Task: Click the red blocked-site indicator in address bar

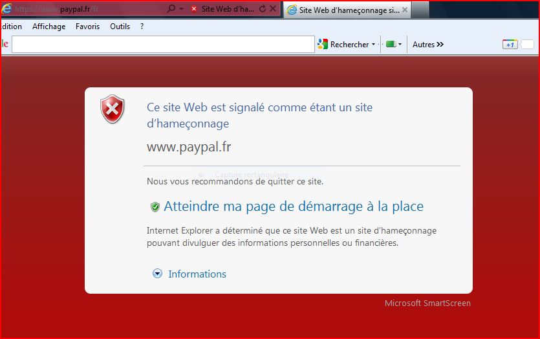Action: [x=194, y=9]
